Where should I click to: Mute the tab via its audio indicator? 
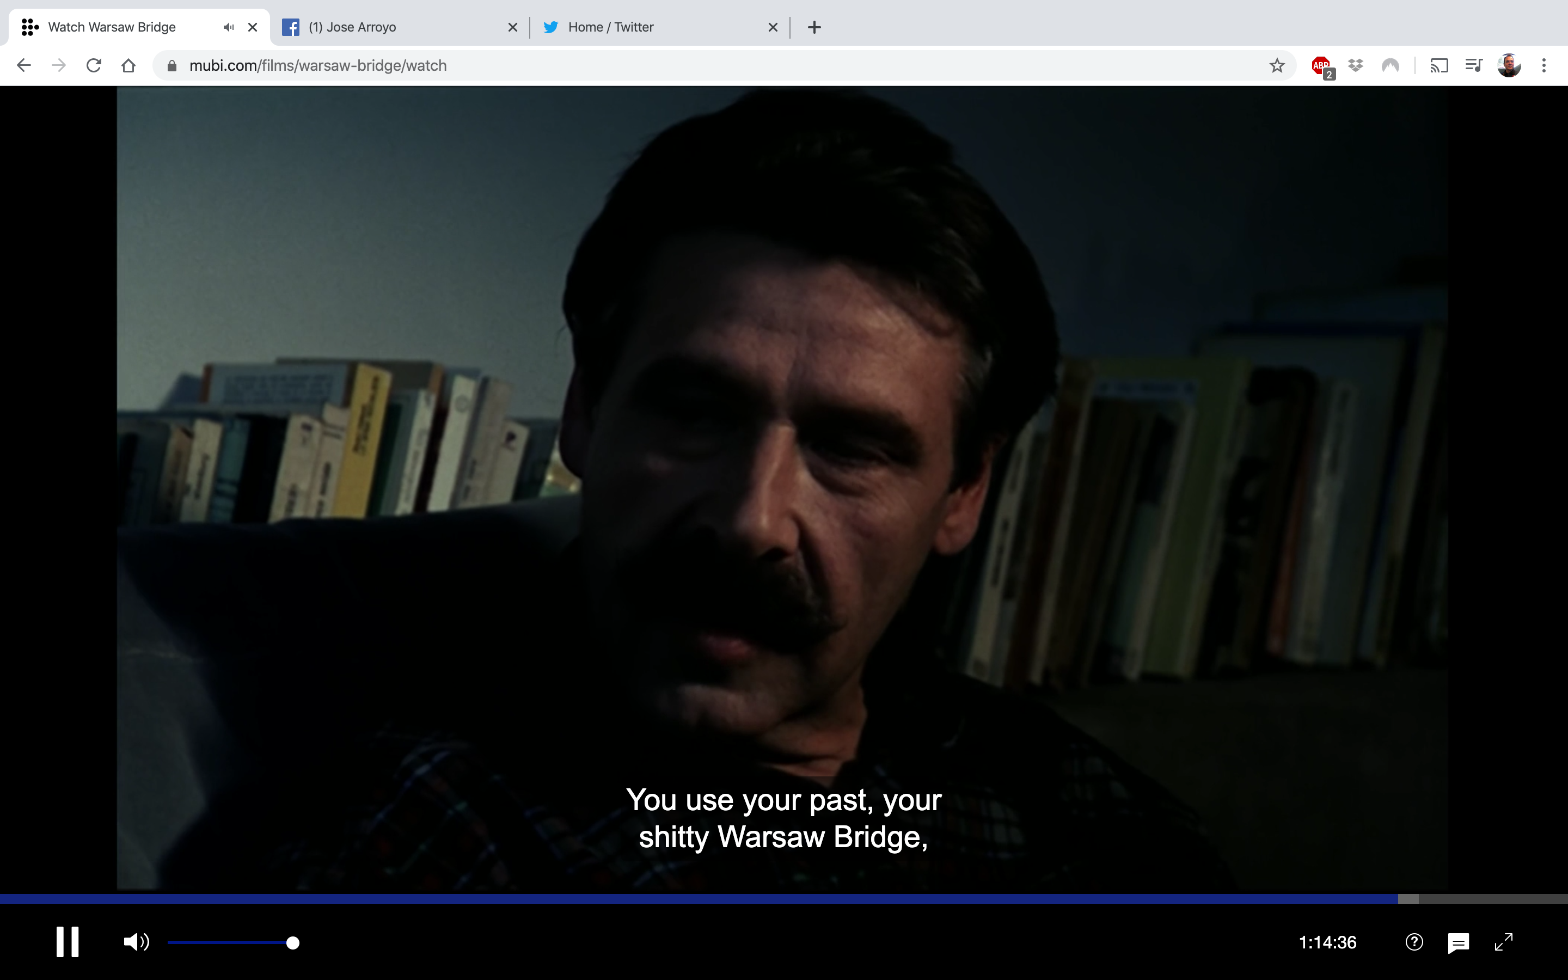click(x=228, y=27)
